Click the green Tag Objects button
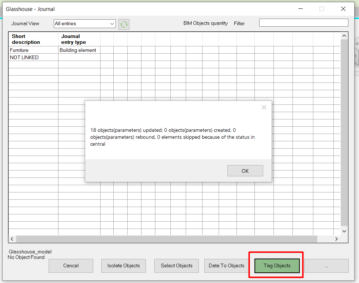The height and width of the screenshot is (283, 359). point(277,265)
